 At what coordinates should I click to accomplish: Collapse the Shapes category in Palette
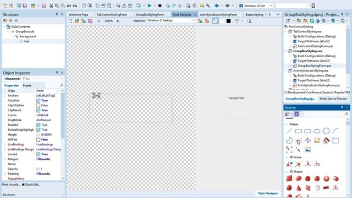[286, 124]
